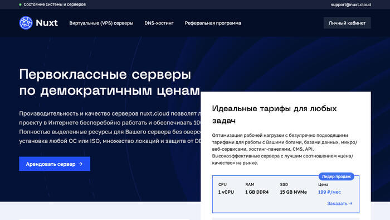Click the Лидер продаж badge
The image size is (390, 220).
pos(337,176)
